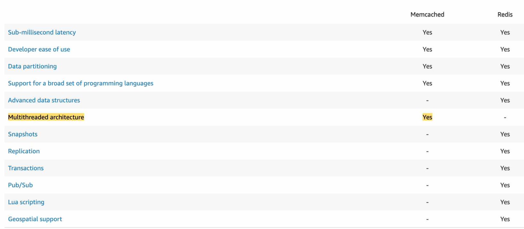The image size is (524, 229).
Task: Open the Sub-millisecond latency link
Action: click(x=42, y=32)
